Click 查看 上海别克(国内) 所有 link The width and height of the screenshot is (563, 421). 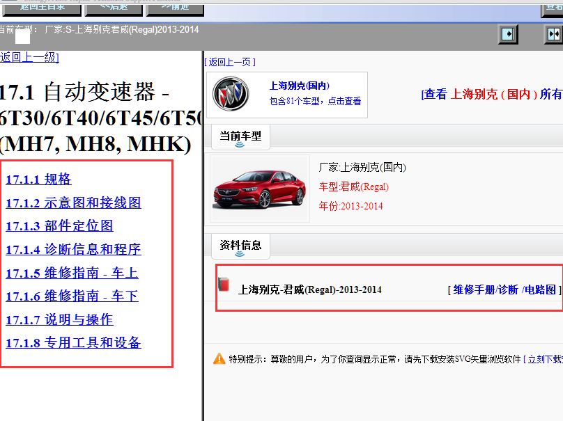[x=492, y=94]
